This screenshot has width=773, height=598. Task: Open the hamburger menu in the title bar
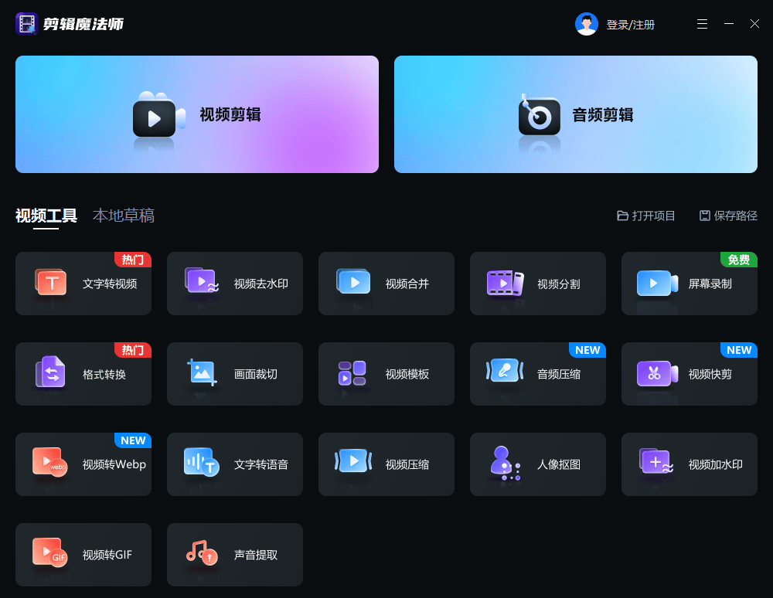point(702,24)
